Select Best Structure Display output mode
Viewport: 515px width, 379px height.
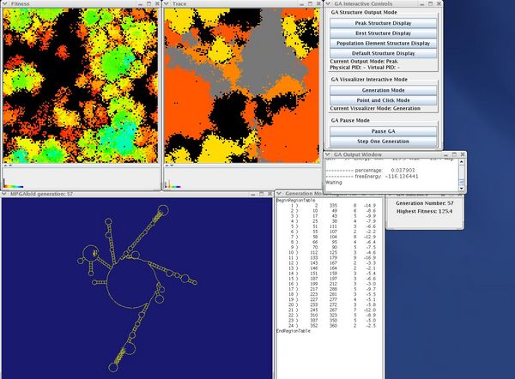coord(383,33)
